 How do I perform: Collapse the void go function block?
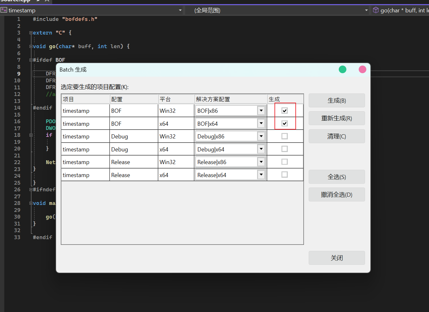tap(31, 47)
